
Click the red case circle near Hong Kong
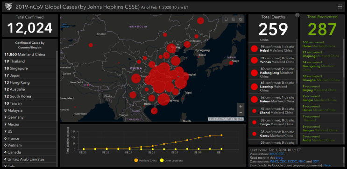164,99
